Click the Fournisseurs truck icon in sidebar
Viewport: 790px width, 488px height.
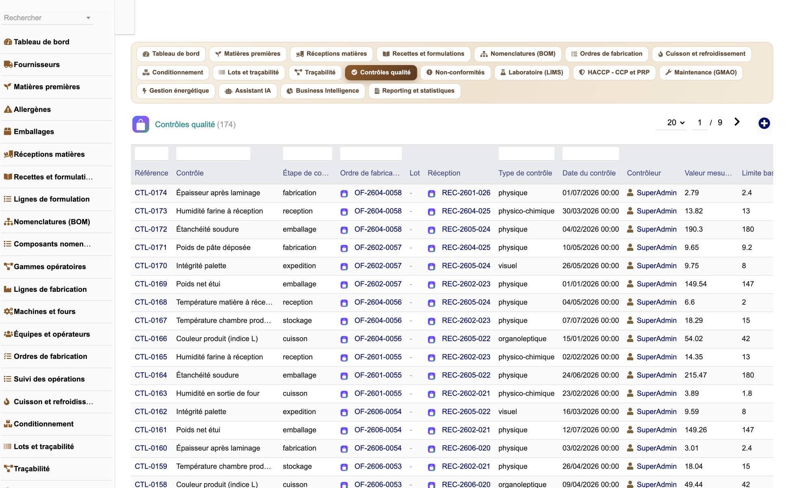coord(8,64)
